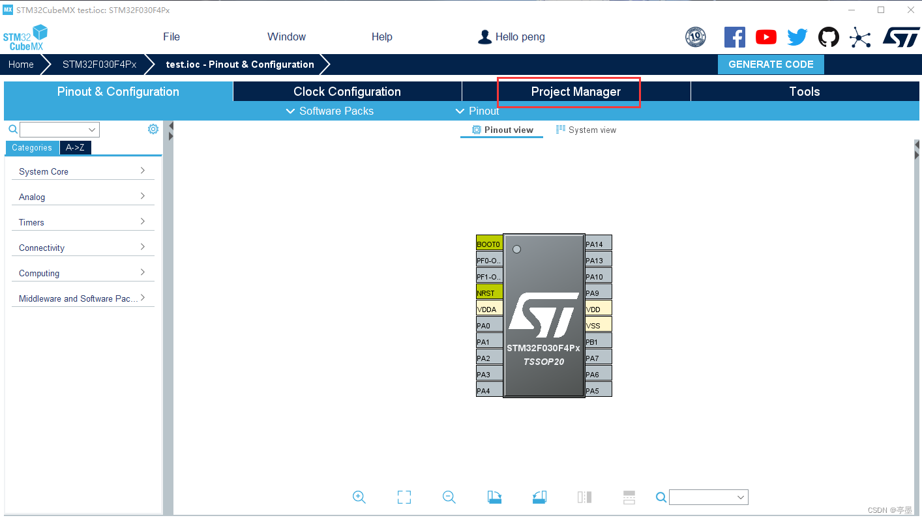Open the Window menu
The width and height of the screenshot is (922, 520).
coord(286,37)
